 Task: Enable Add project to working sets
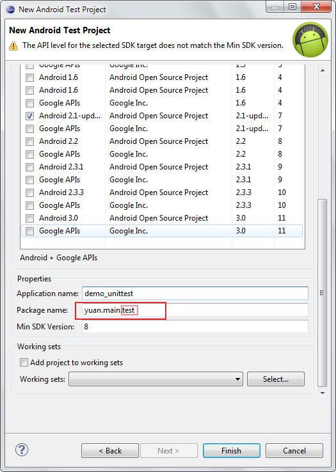24,362
